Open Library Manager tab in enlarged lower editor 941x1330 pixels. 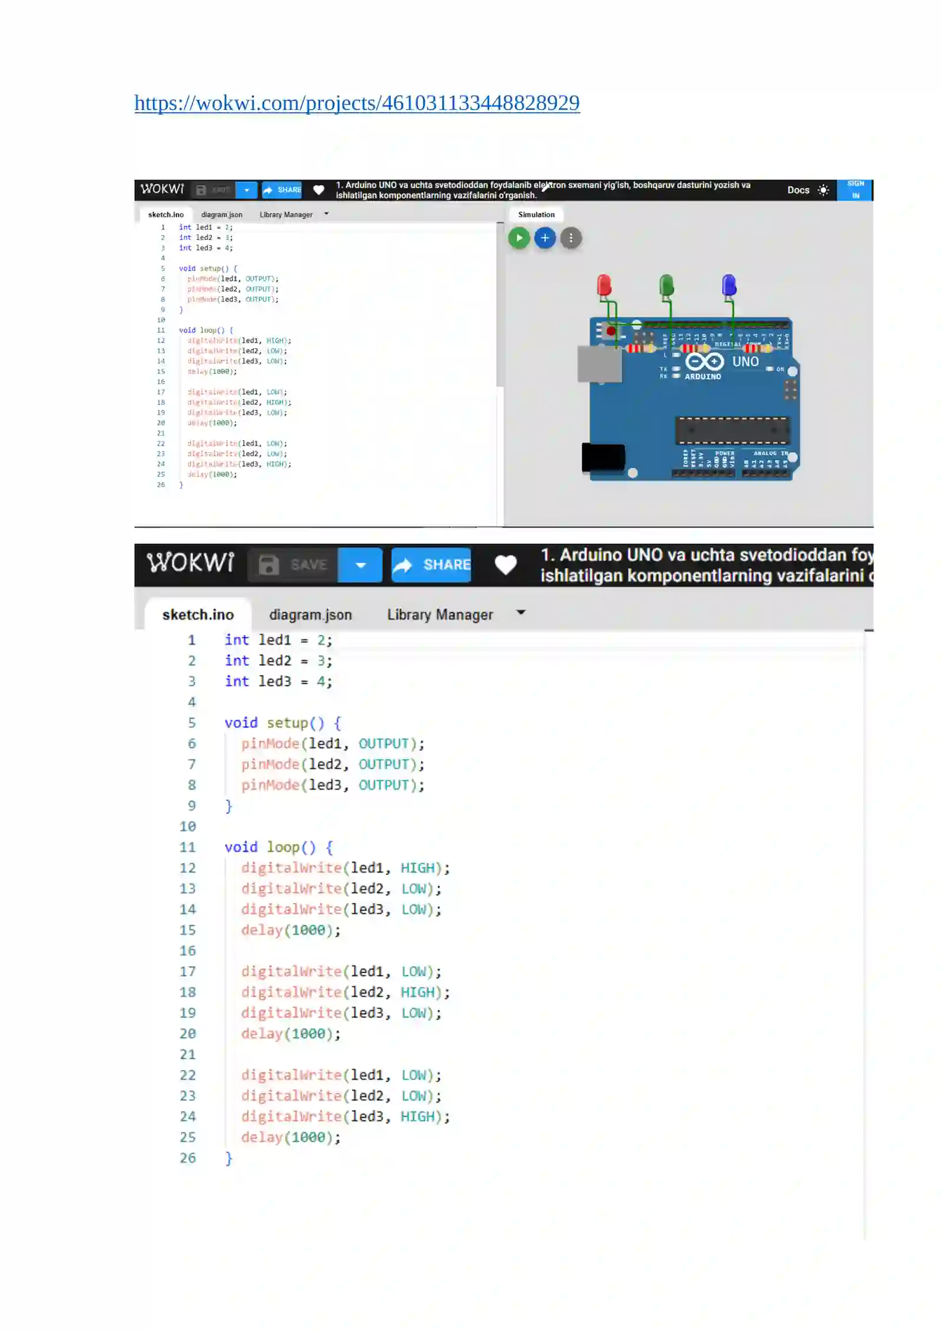pos(440,614)
